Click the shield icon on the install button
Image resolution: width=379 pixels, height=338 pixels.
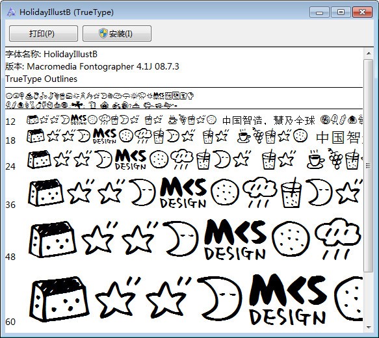(x=103, y=33)
